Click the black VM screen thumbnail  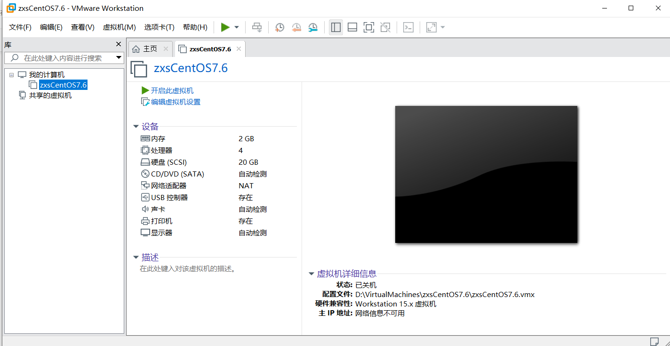pos(486,174)
